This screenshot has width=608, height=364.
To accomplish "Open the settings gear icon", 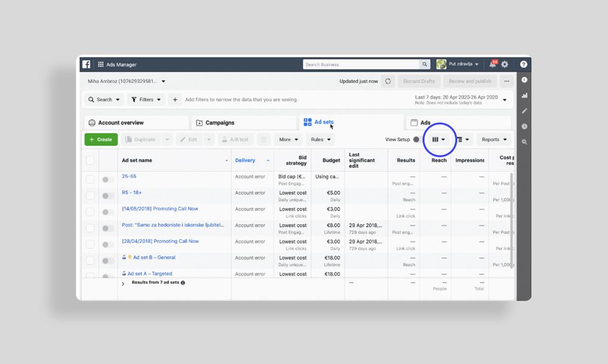I will tap(504, 64).
